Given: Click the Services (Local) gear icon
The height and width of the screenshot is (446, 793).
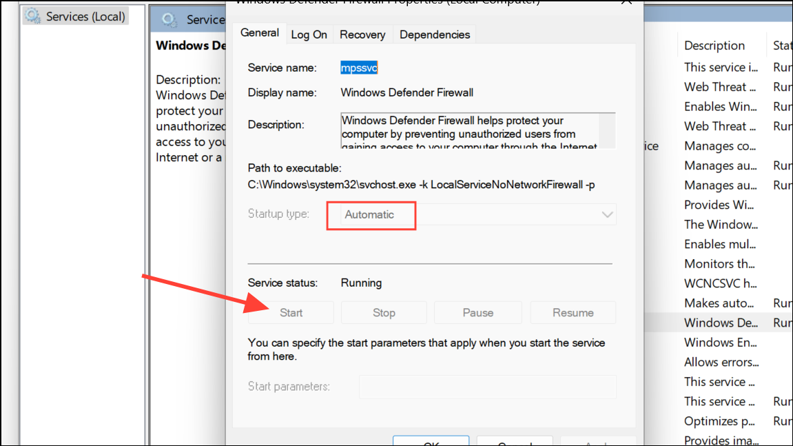Looking at the screenshot, I should point(33,17).
